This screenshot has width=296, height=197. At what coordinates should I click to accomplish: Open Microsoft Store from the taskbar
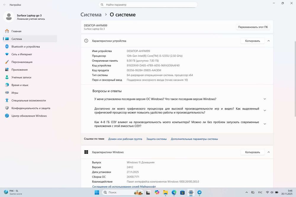[182, 192]
